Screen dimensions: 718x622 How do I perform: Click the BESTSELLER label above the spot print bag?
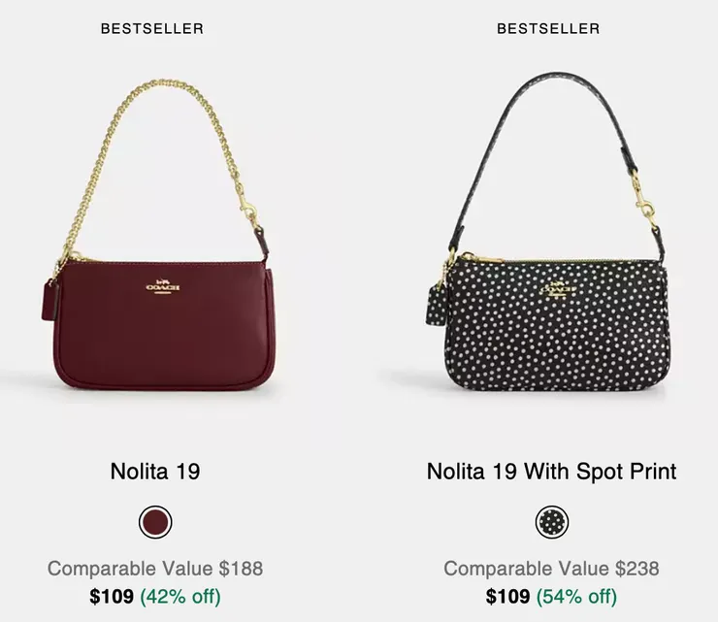tap(548, 29)
